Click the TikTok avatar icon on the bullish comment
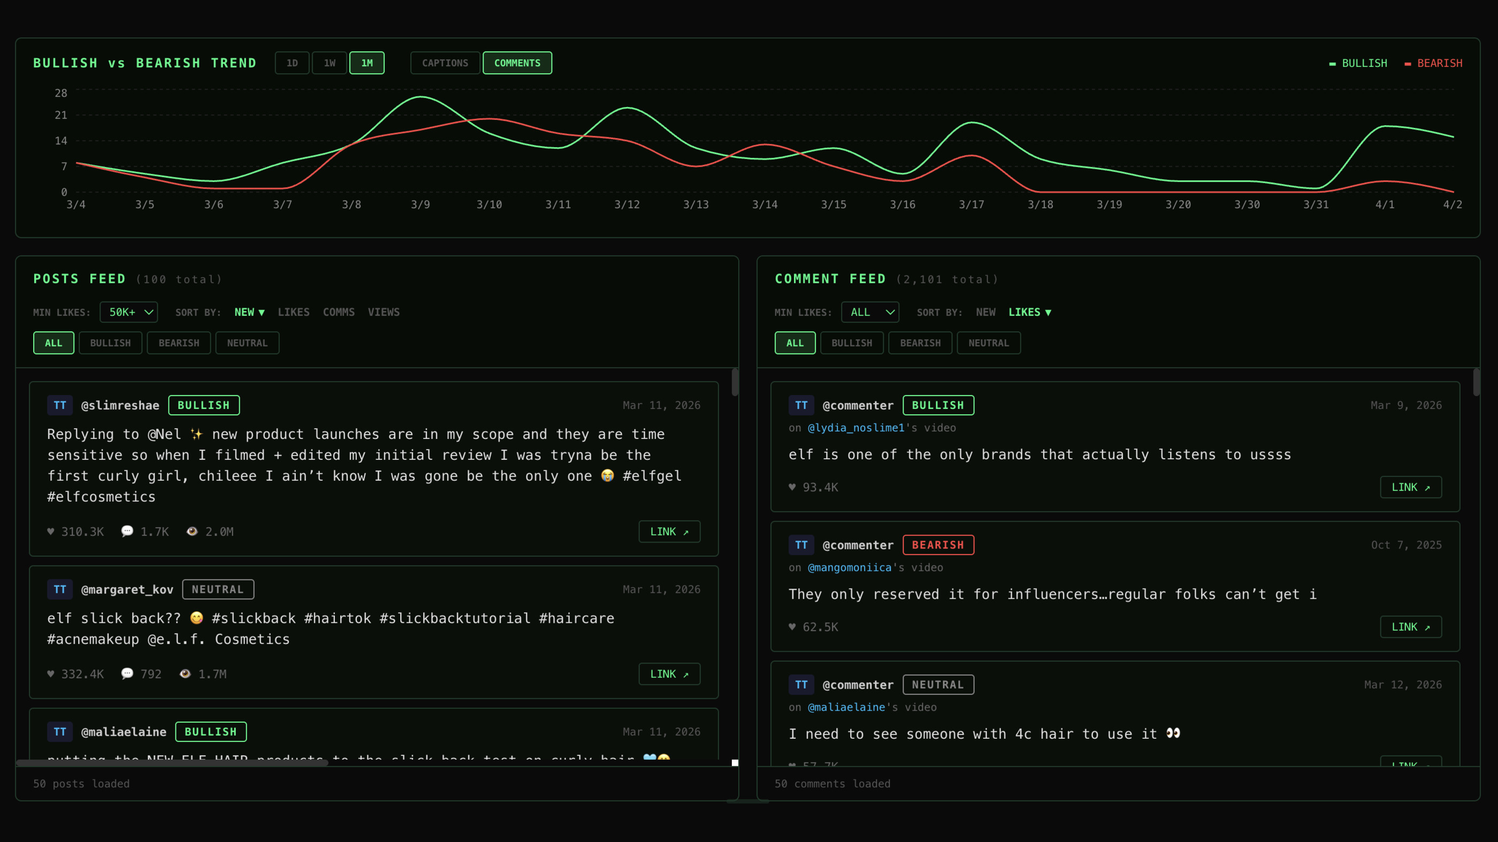1498x842 pixels. 801,405
